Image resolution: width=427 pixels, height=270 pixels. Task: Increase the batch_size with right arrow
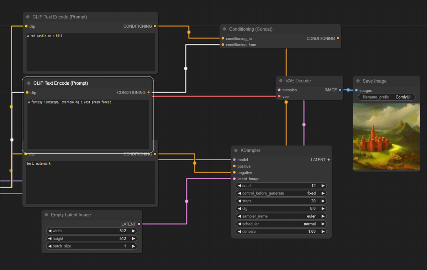(133, 246)
